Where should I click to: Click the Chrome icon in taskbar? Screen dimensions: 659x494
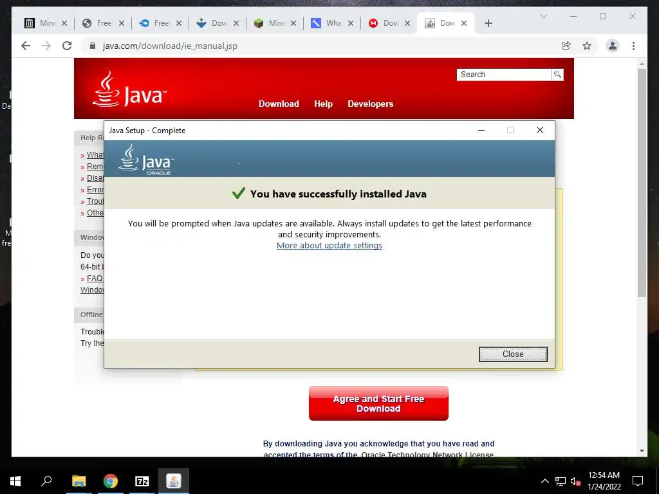point(111,481)
